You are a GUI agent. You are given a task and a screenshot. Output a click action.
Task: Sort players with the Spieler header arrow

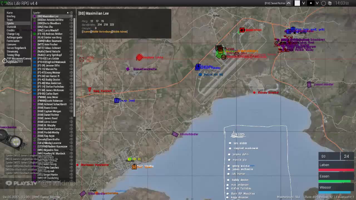[68, 13]
